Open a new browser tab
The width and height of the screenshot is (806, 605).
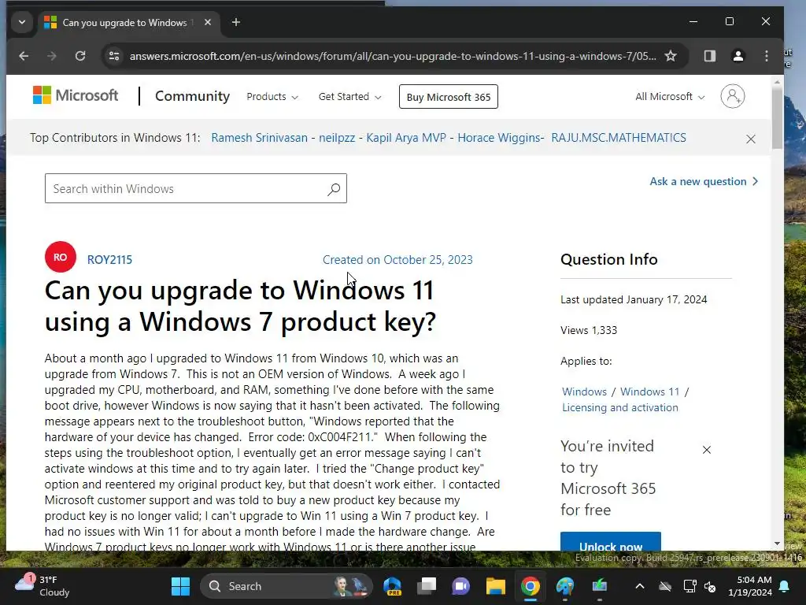coord(236,22)
